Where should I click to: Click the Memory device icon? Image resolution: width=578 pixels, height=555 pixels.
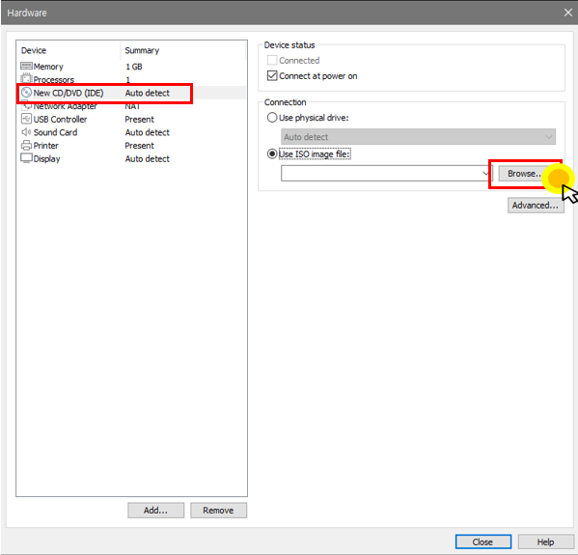[26, 66]
